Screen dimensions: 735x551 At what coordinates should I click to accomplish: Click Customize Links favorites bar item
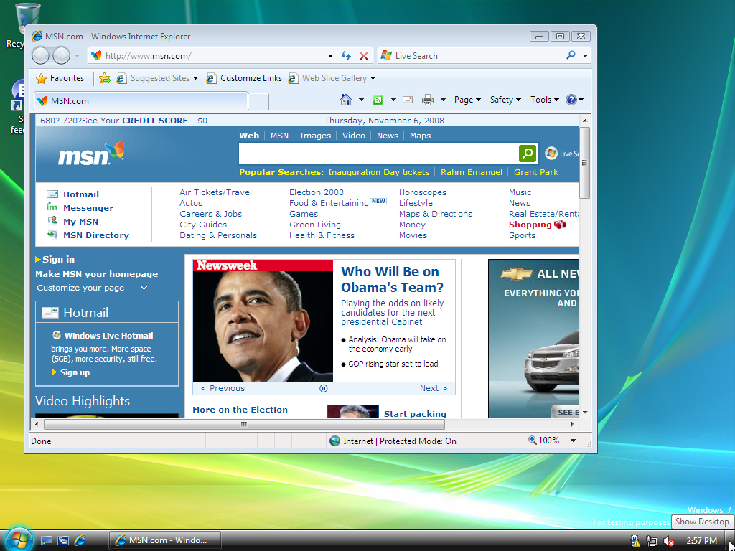(245, 78)
